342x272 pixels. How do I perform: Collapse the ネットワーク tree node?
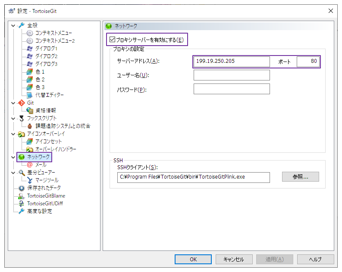(13, 157)
